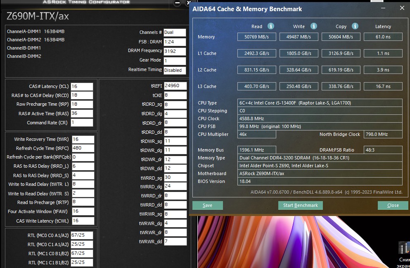Click the DRAM Frequency field
This screenshot has width=410, height=268.
[x=175, y=51]
